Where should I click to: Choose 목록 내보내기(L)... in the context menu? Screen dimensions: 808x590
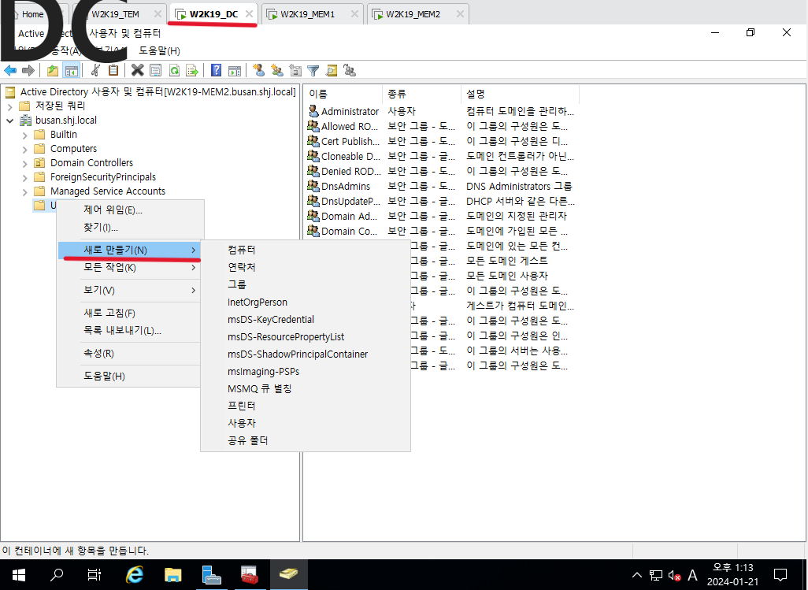(x=129, y=331)
